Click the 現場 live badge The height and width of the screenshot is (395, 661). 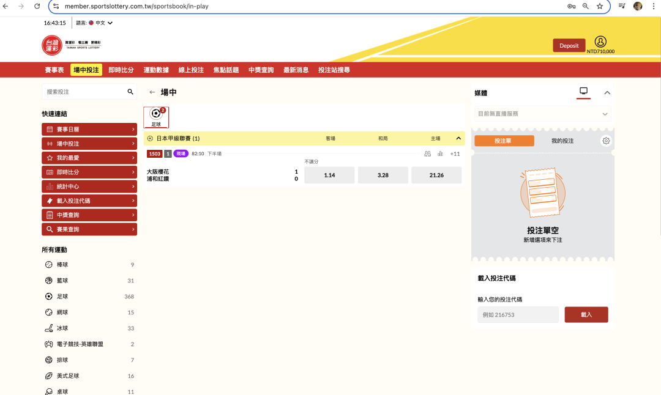(181, 153)
